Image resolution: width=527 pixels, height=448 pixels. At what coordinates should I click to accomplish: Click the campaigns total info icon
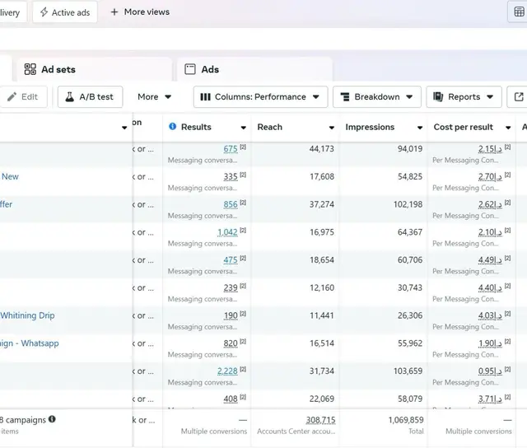click(x=52, y=419)
